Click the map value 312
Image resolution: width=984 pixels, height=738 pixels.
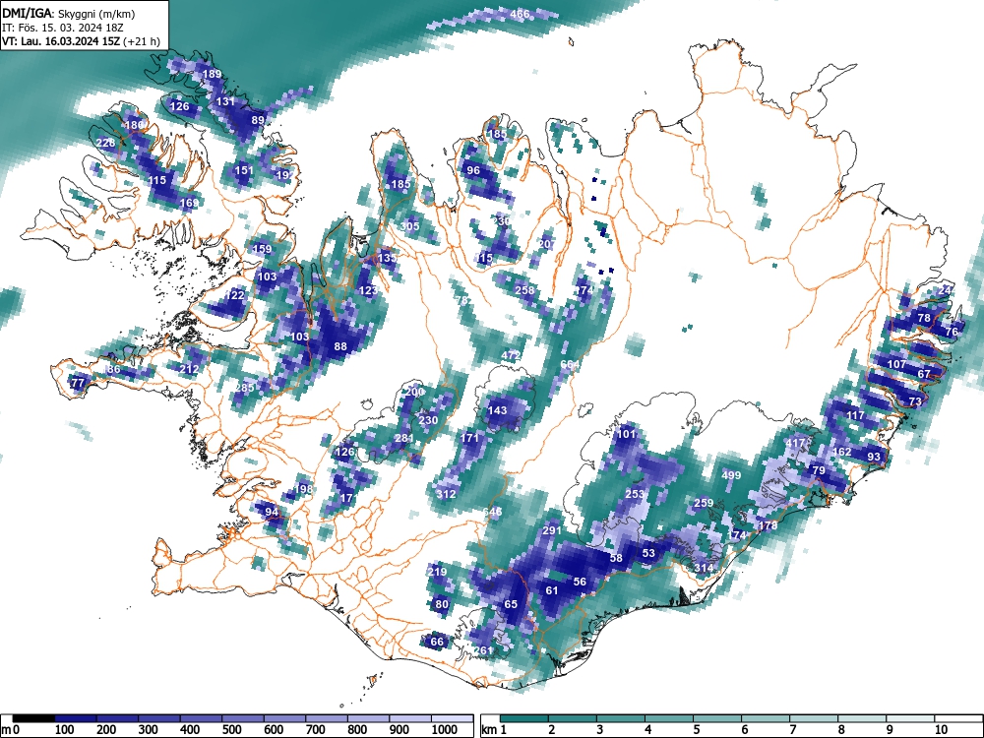(446, 494)
